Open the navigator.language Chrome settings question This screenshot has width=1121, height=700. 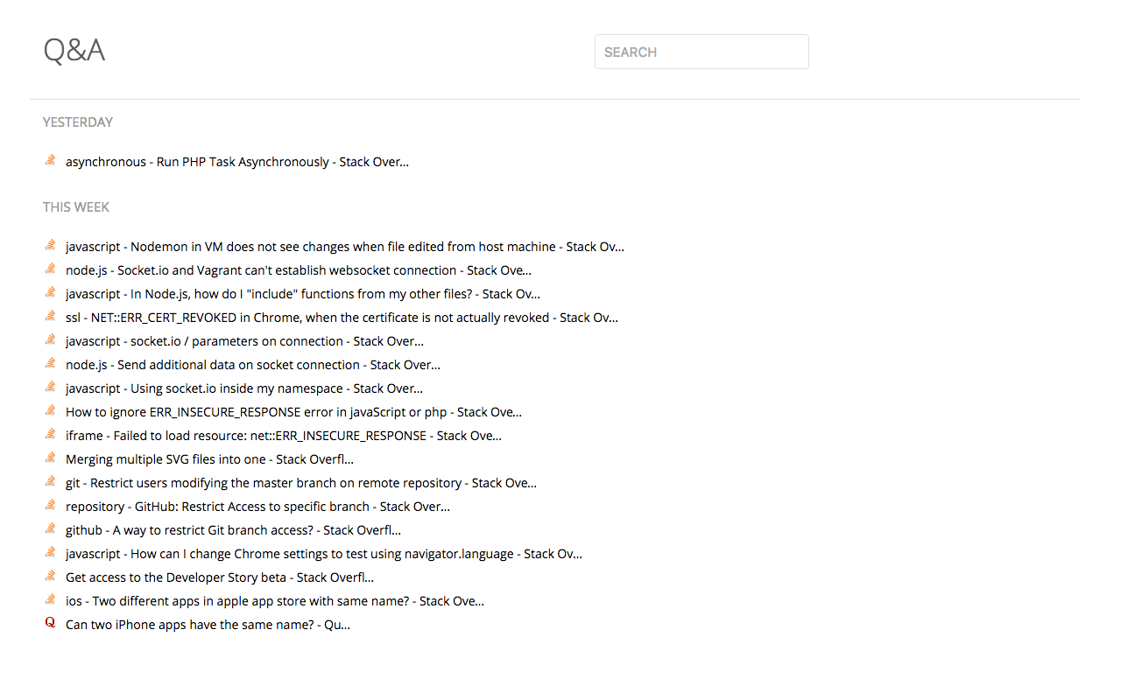point(324,553)
